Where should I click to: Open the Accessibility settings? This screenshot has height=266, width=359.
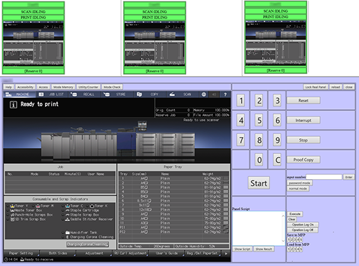tap(25, 87)
